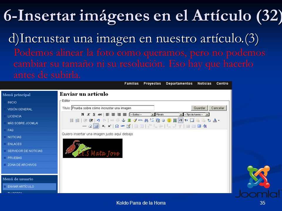Click the font color letter A icon
Image resolution: width=282 pixels, height=211 pixels.
click(x=215, y=120)
